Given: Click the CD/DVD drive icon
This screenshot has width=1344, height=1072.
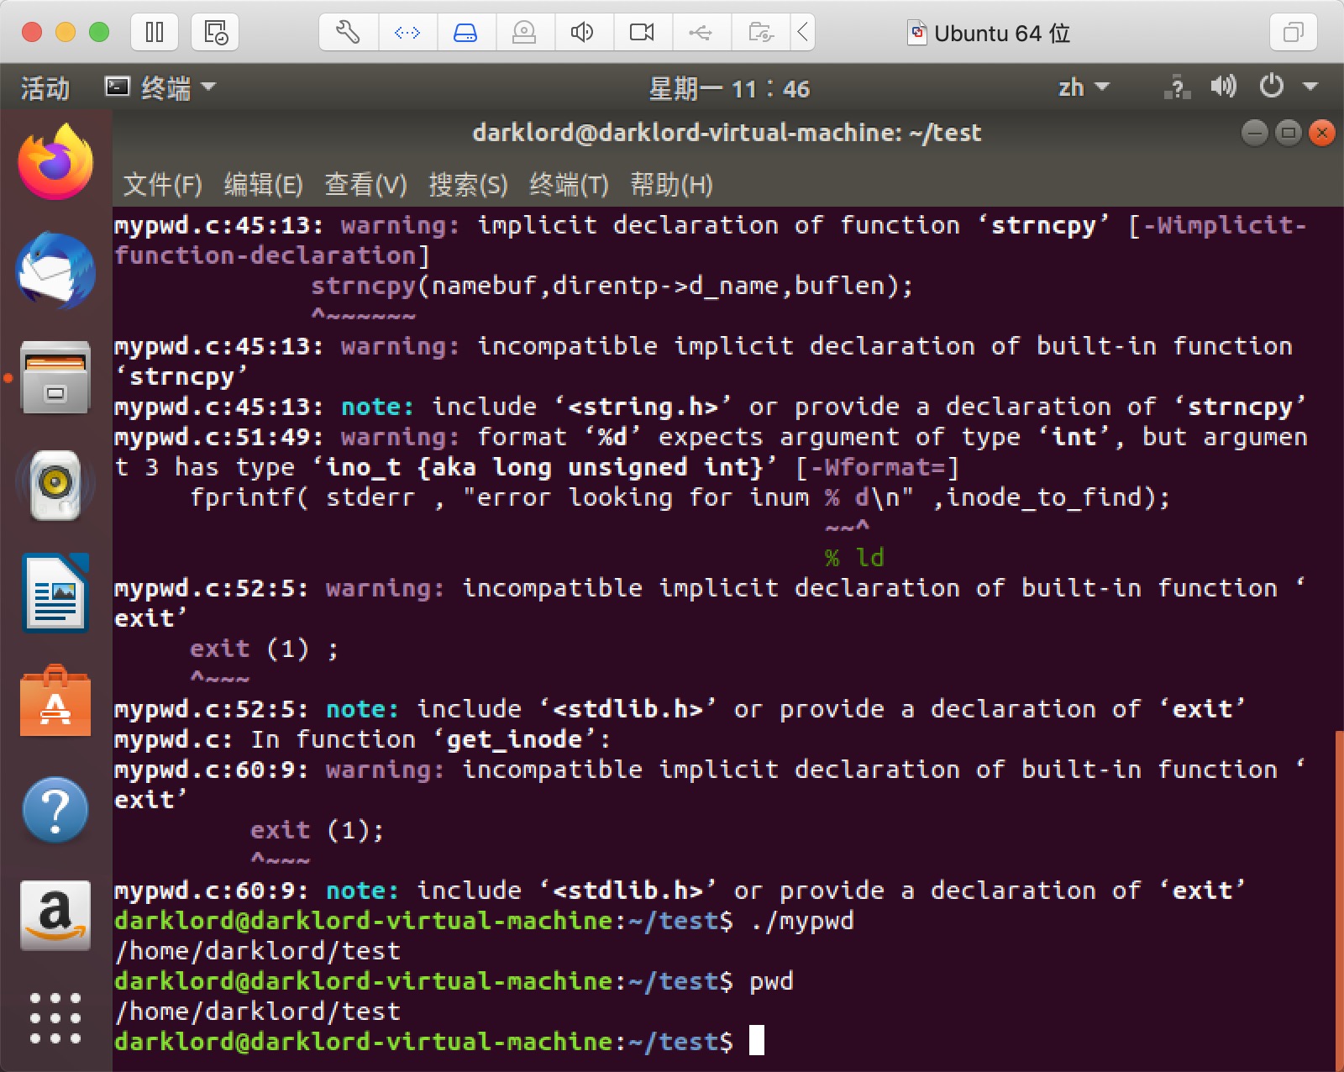Looking at the screenshot, I should coord(524,33).
